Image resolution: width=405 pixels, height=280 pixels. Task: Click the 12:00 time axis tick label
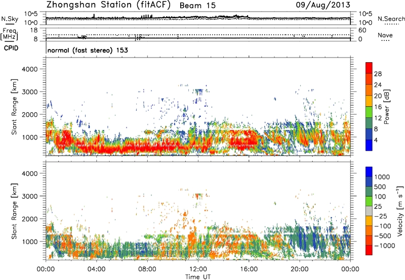198,269
